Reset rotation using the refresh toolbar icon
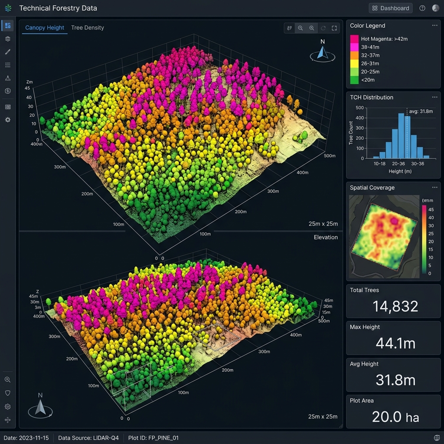Screen dimensions: 444x444 323,28
